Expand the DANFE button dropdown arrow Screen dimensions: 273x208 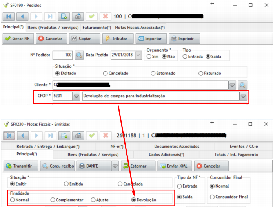(114, 166)
